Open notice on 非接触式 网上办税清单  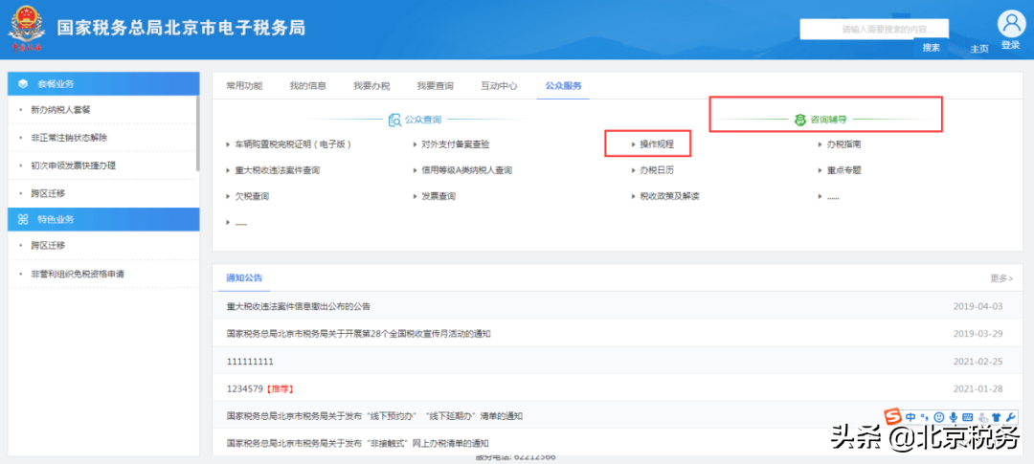(357, 443)
